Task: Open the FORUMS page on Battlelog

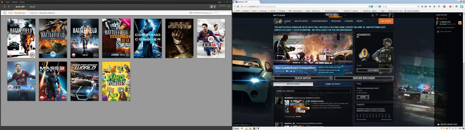Action: tap(348, 21)
